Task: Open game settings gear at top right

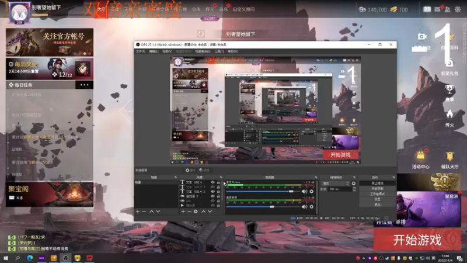Action: point(458,9)
